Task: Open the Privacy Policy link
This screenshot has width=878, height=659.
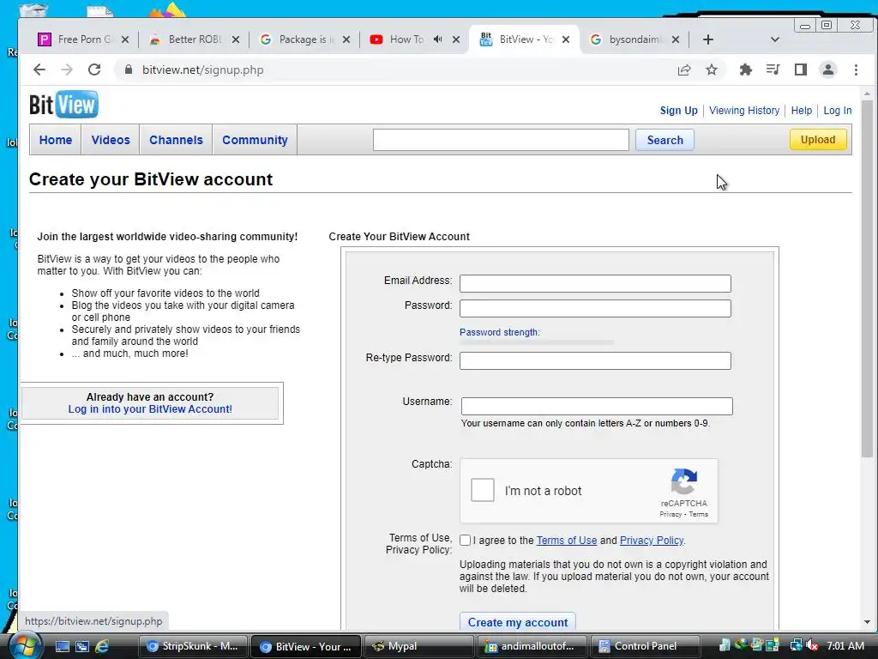Action: pos(652,541)
